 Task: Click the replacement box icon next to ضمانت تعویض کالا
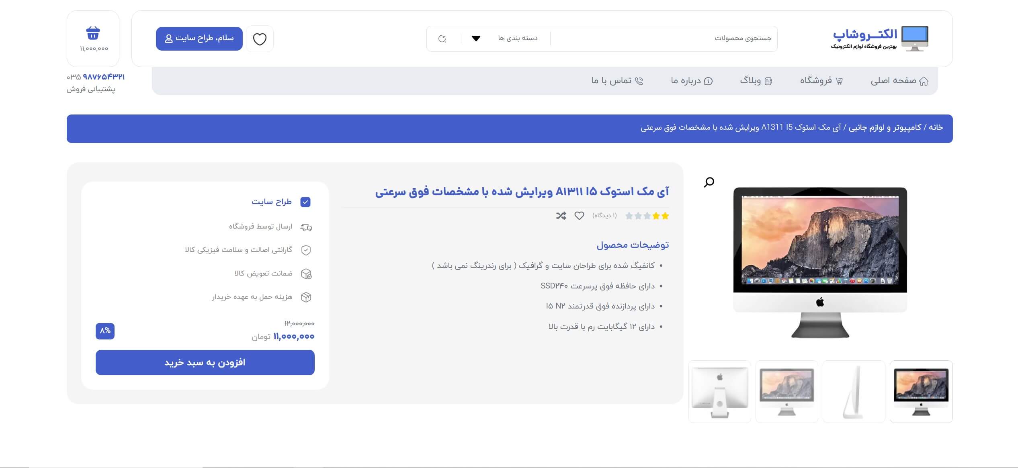coord(306,274)
